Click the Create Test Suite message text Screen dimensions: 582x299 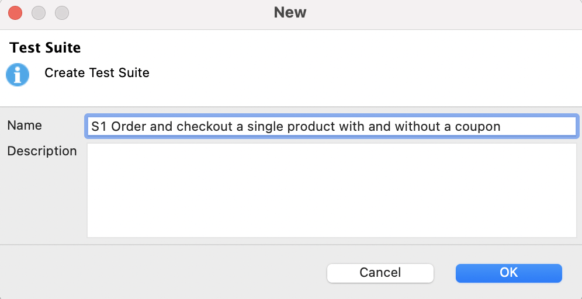tap(97, 73)
